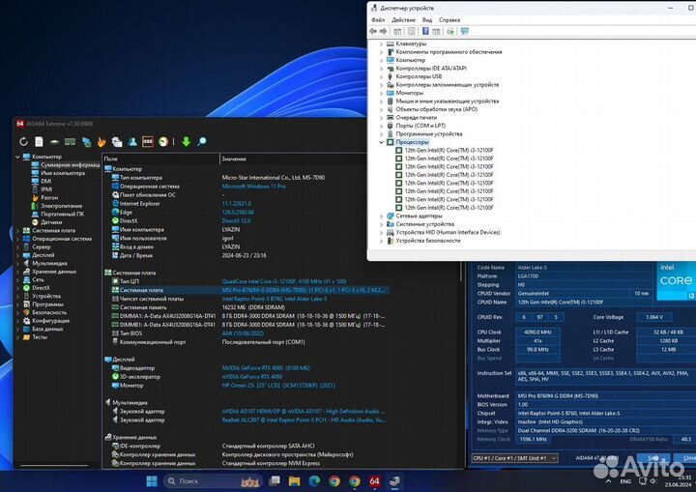The image size is (696, 492).
Task: Click the AIDA64 icon on the taskbar
Action: point(375,481)
